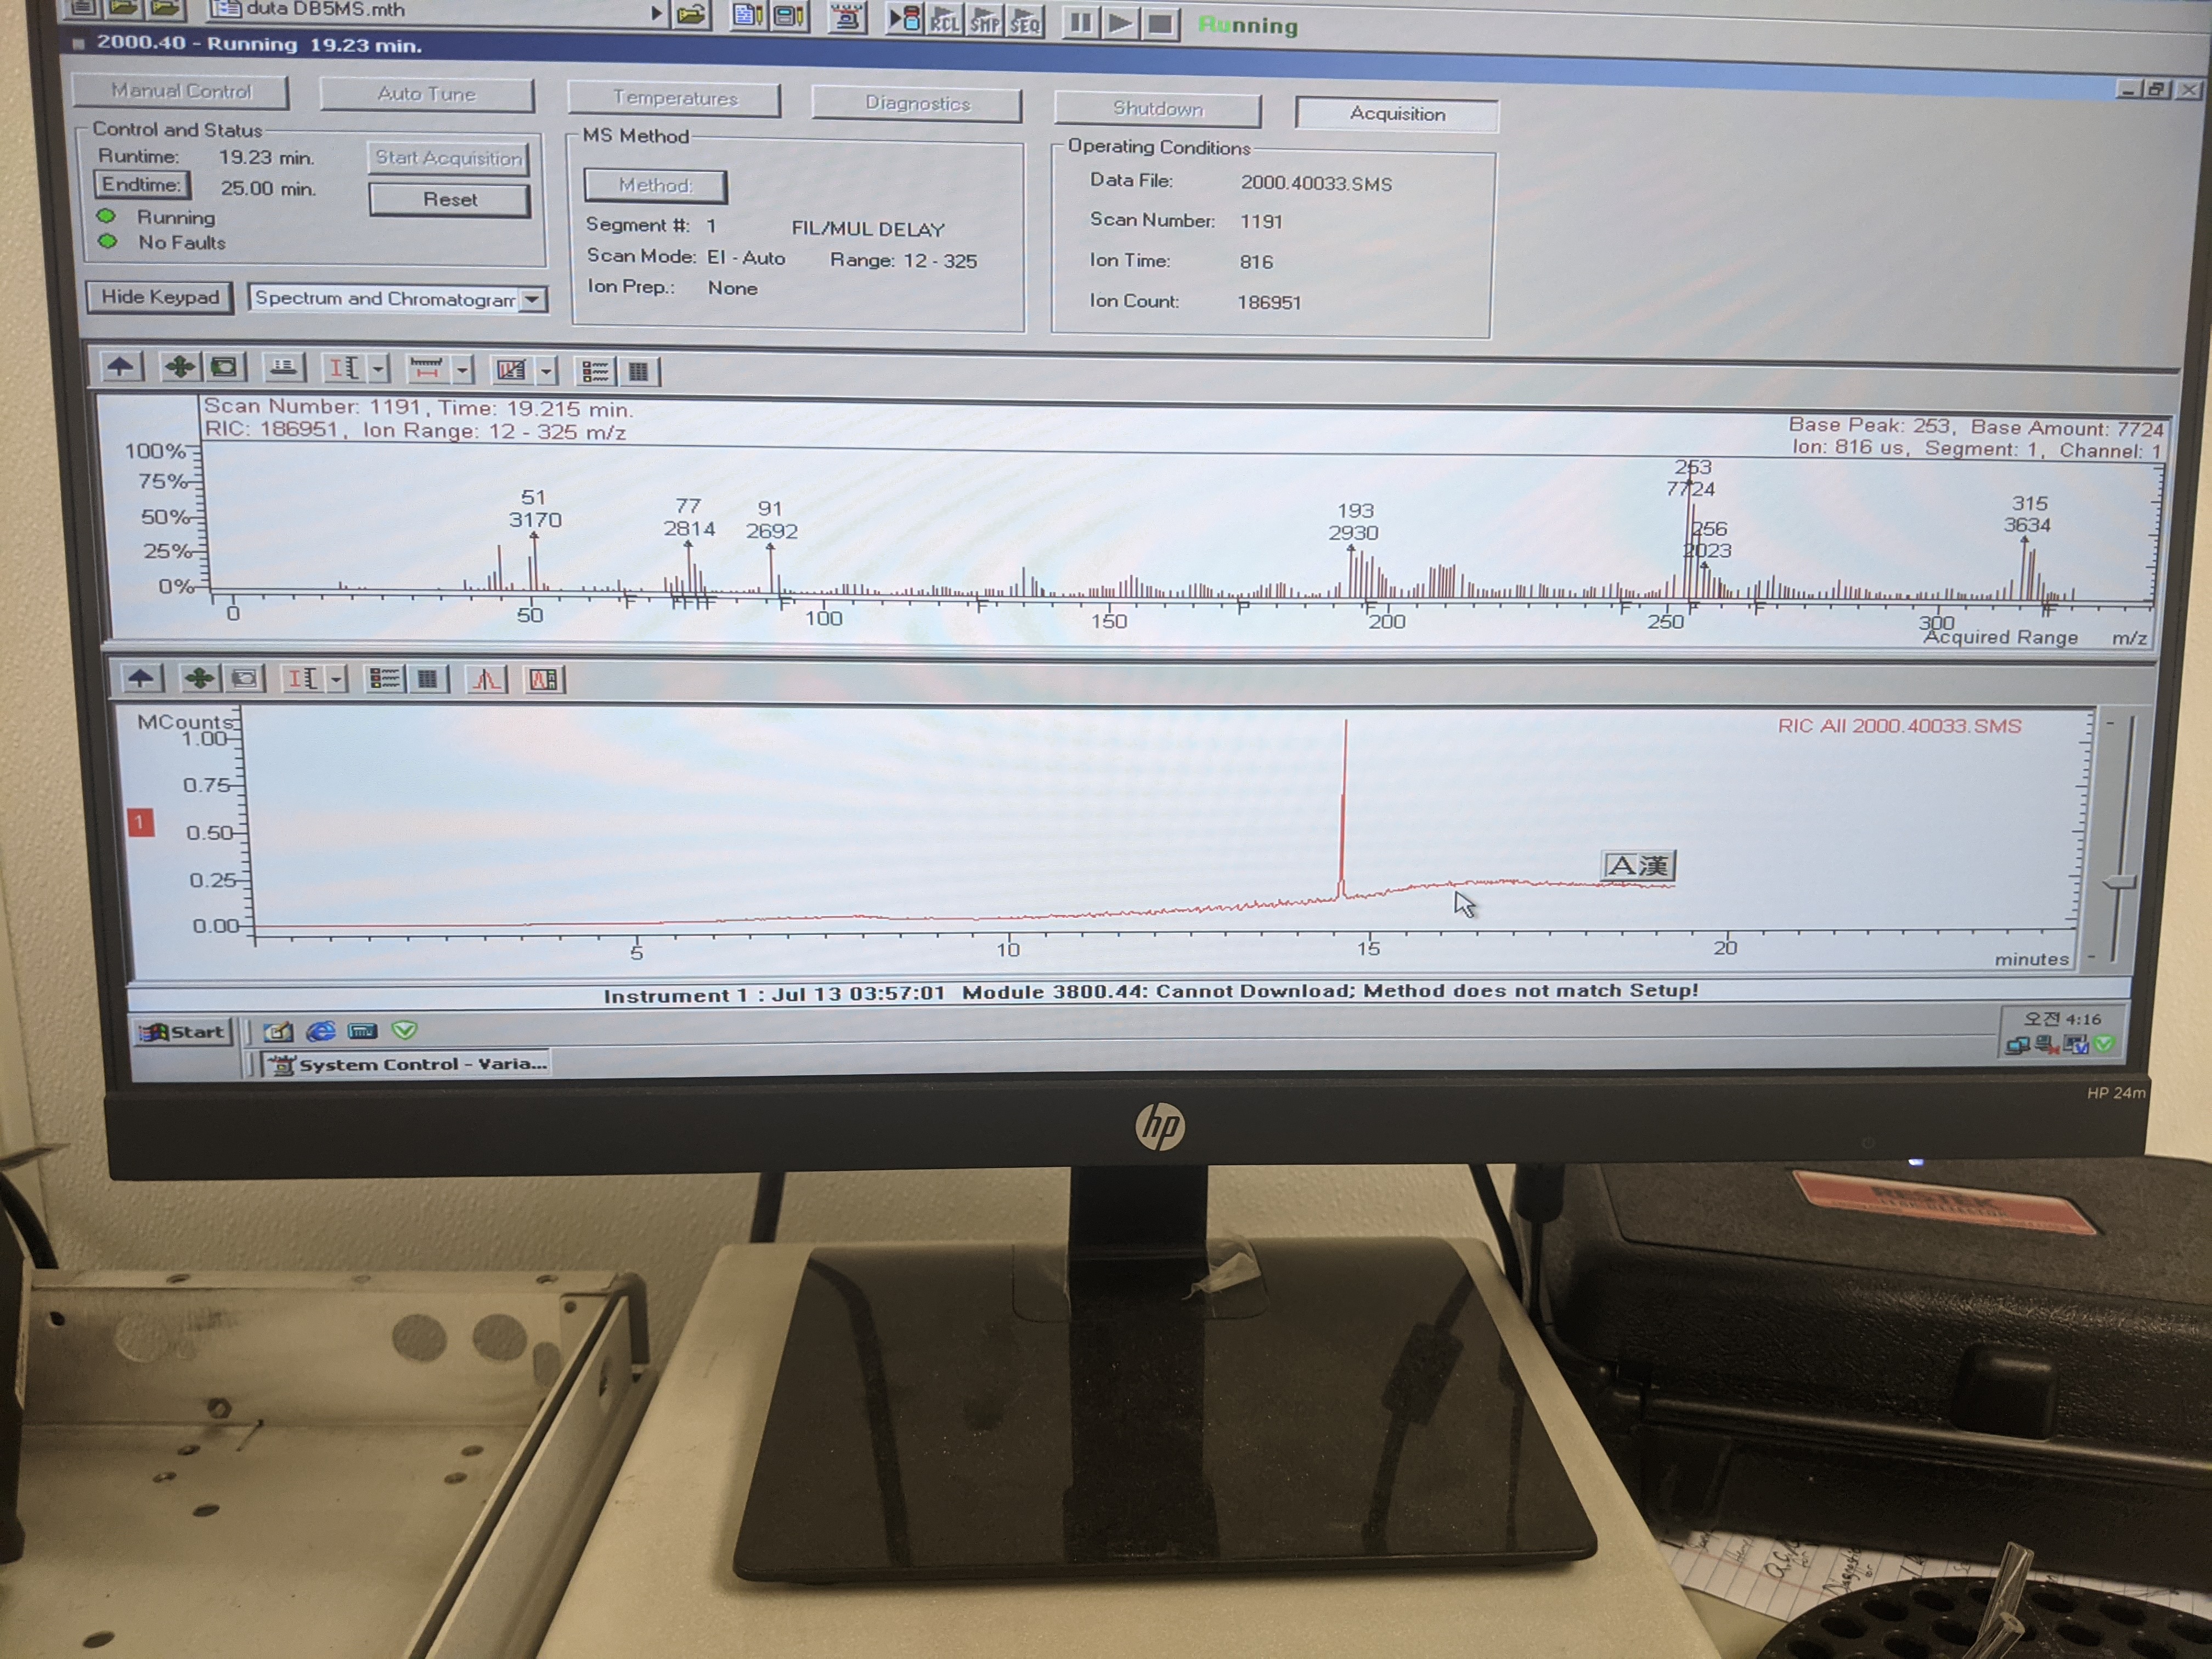Click the open method folder icon after the method name
2212x1659 pixels.
(x=691, y=15)
